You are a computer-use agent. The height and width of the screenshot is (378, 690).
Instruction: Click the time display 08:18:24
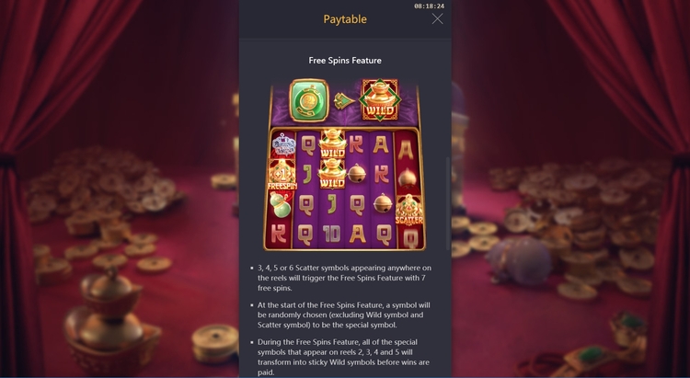(x=429, y=6)
